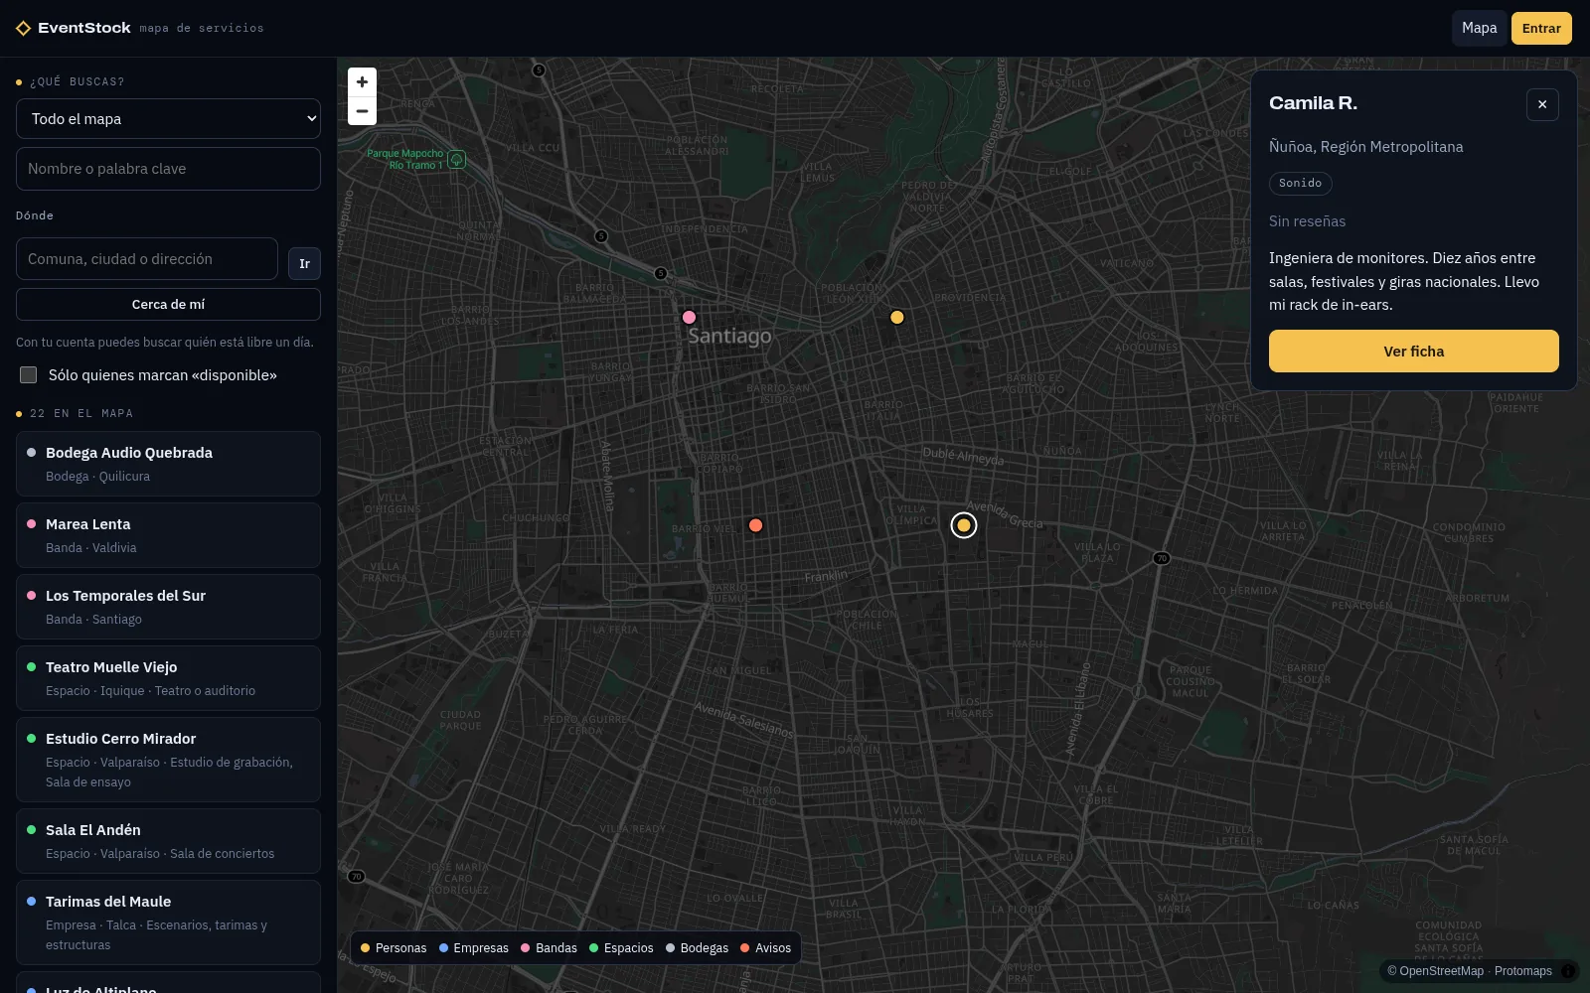Click the EventStock diamond logo
1590x993 pixels.
(x=24, y=29)
